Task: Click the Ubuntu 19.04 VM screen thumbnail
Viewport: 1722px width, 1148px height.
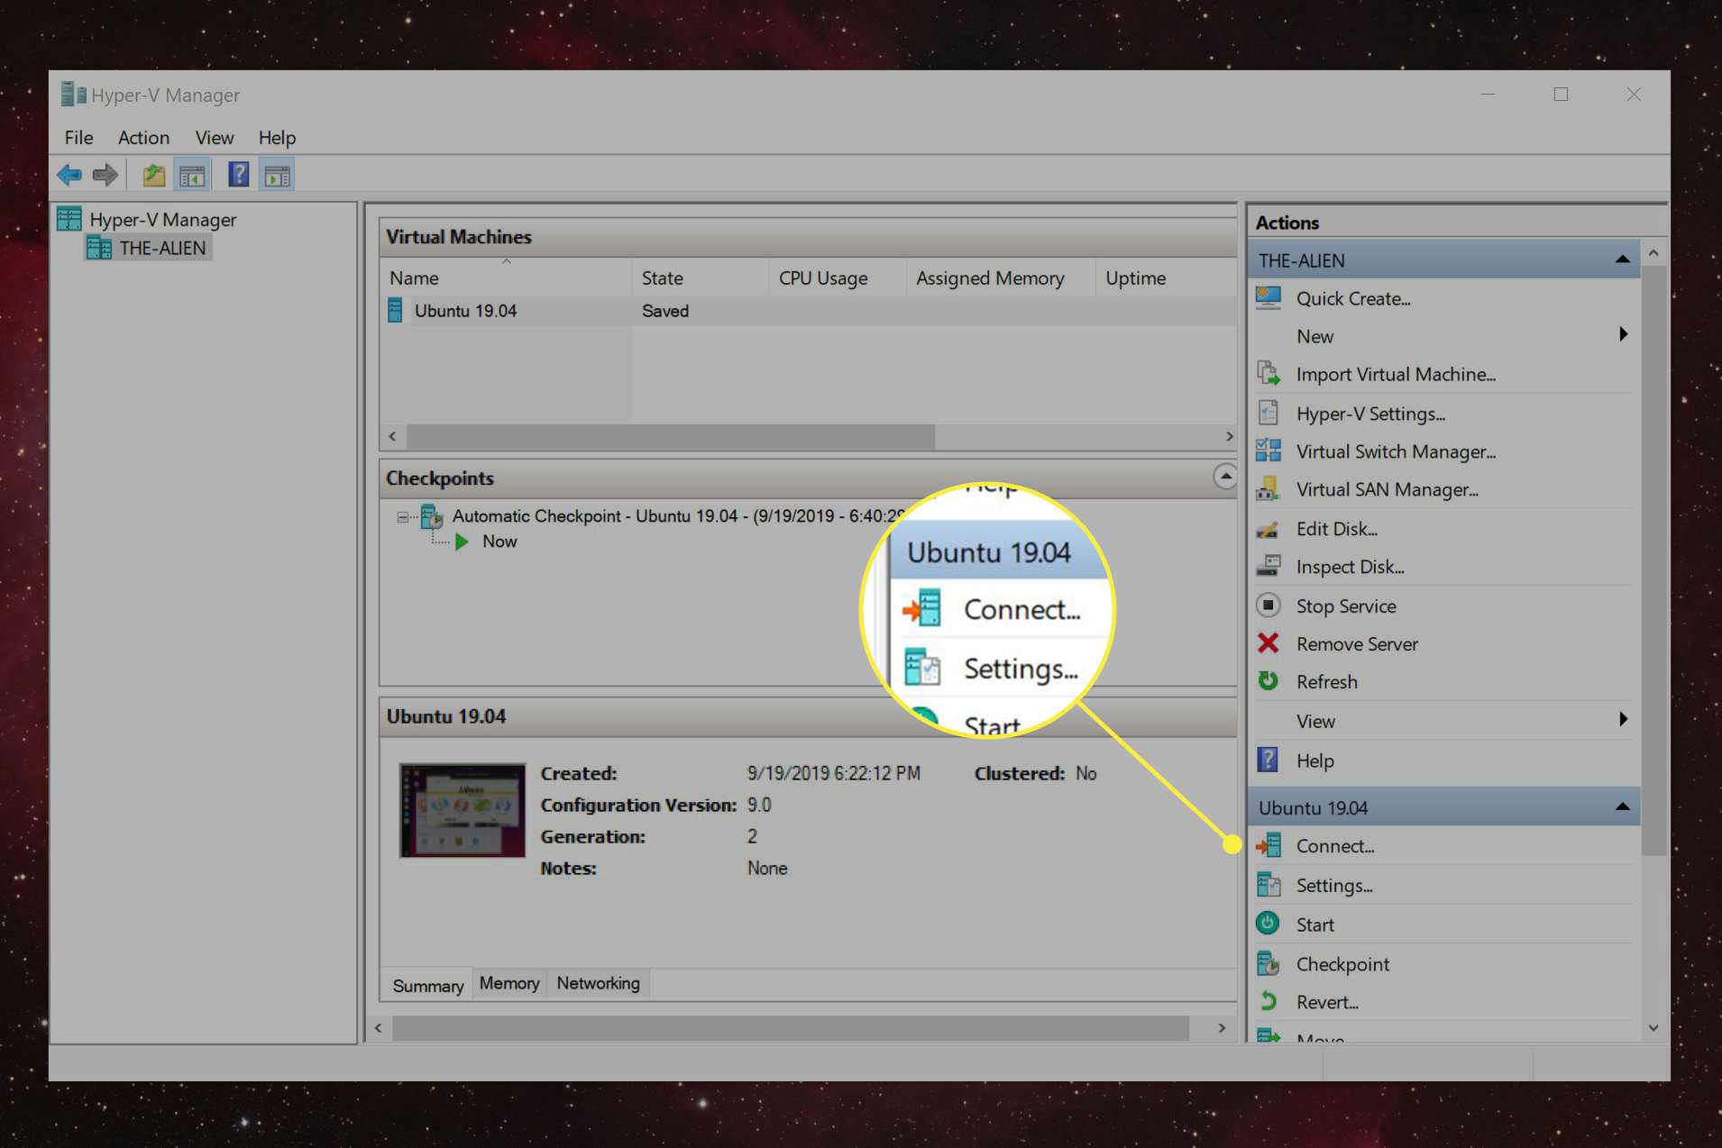Action: click(463, 810)
